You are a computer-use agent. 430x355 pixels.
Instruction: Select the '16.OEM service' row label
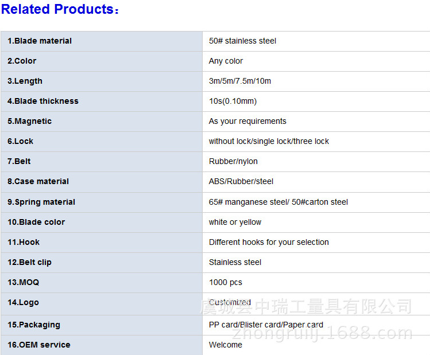39,345
